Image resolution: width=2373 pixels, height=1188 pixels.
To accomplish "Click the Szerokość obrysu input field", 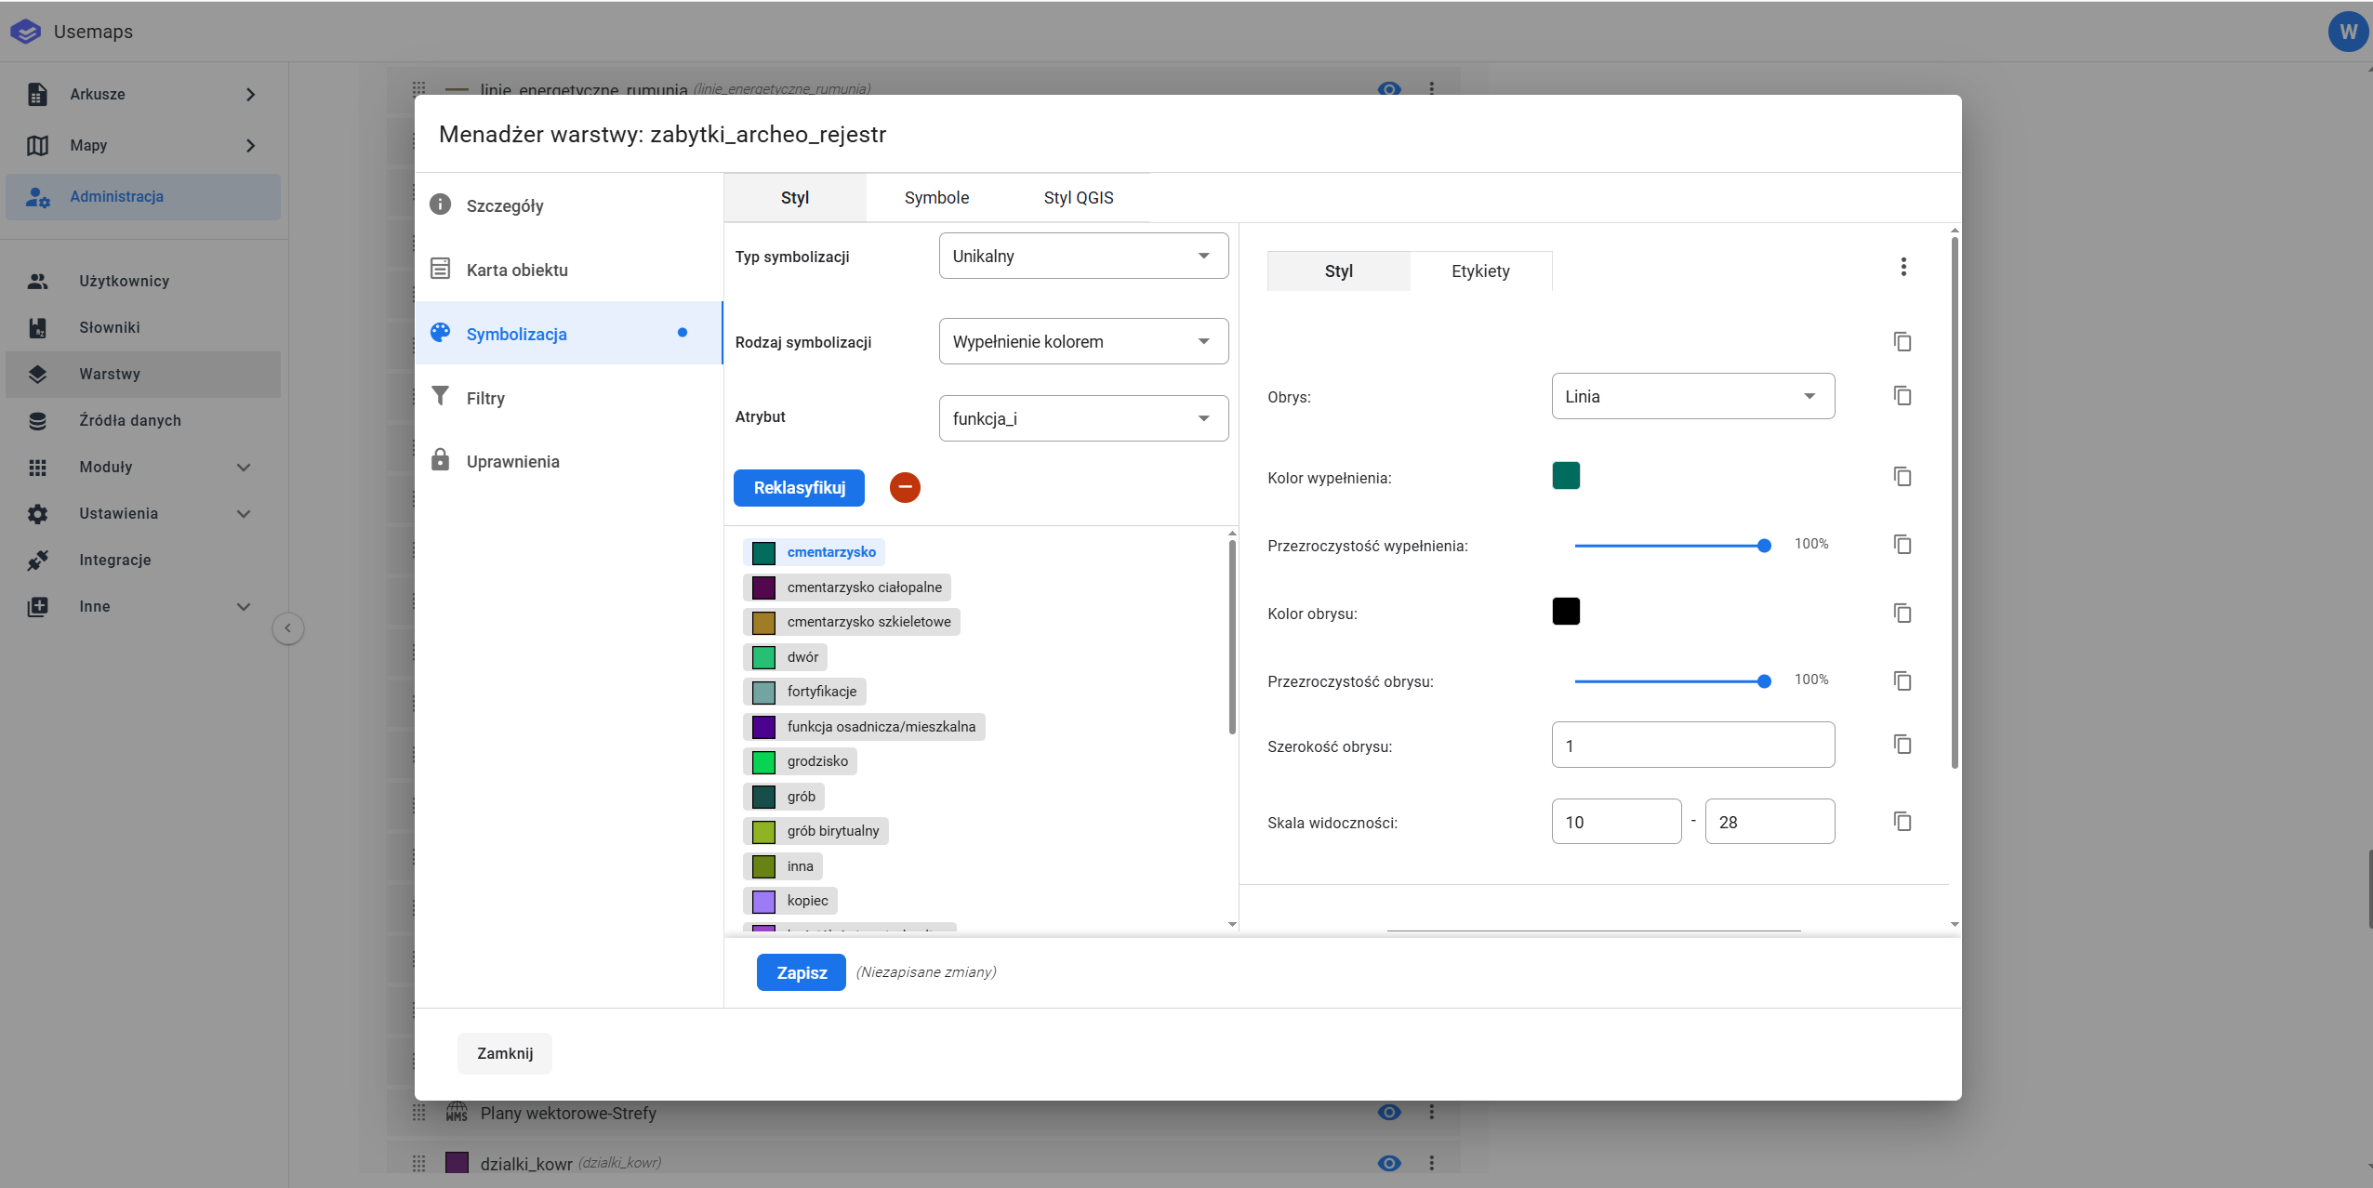I will pos(1692,746).
